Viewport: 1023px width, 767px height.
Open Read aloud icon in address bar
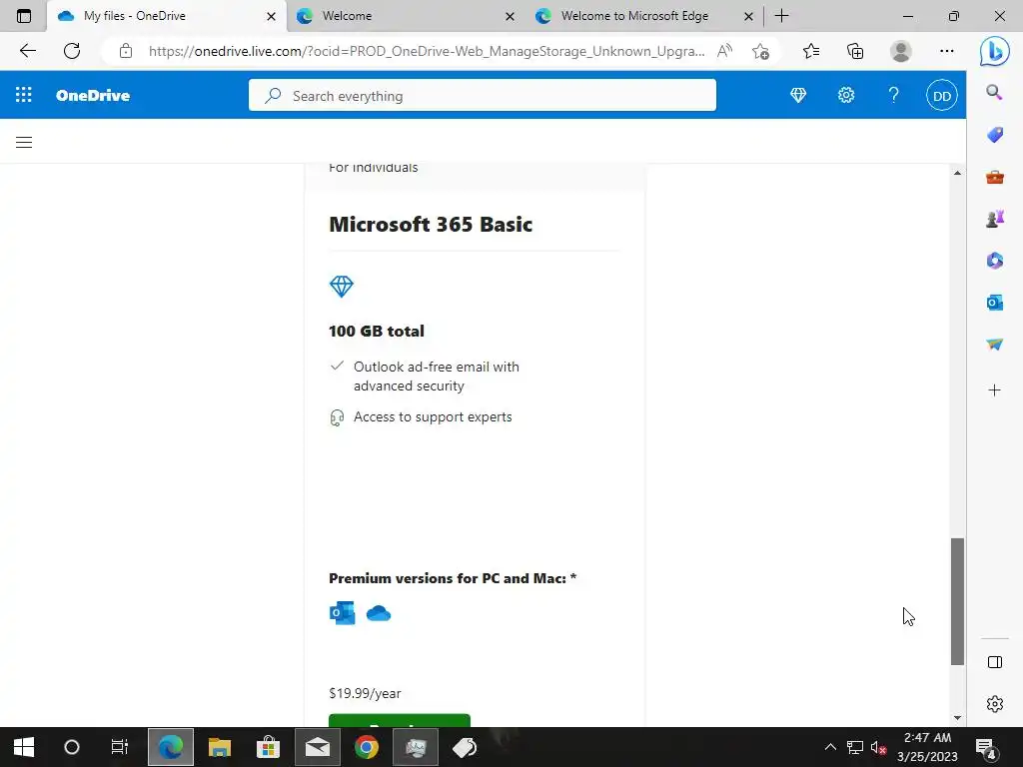click(x=724, y=51)
